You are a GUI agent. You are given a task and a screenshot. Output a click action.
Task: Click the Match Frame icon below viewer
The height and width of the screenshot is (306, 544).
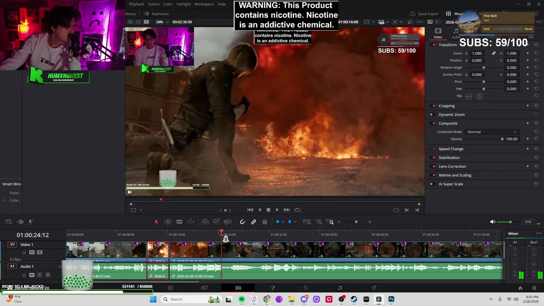point(396,210)
